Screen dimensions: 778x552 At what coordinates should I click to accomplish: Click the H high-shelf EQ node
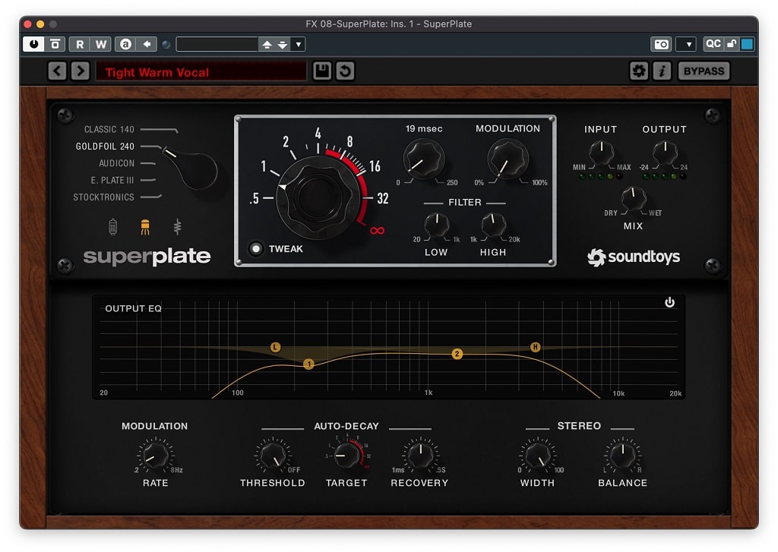point(535,347)
